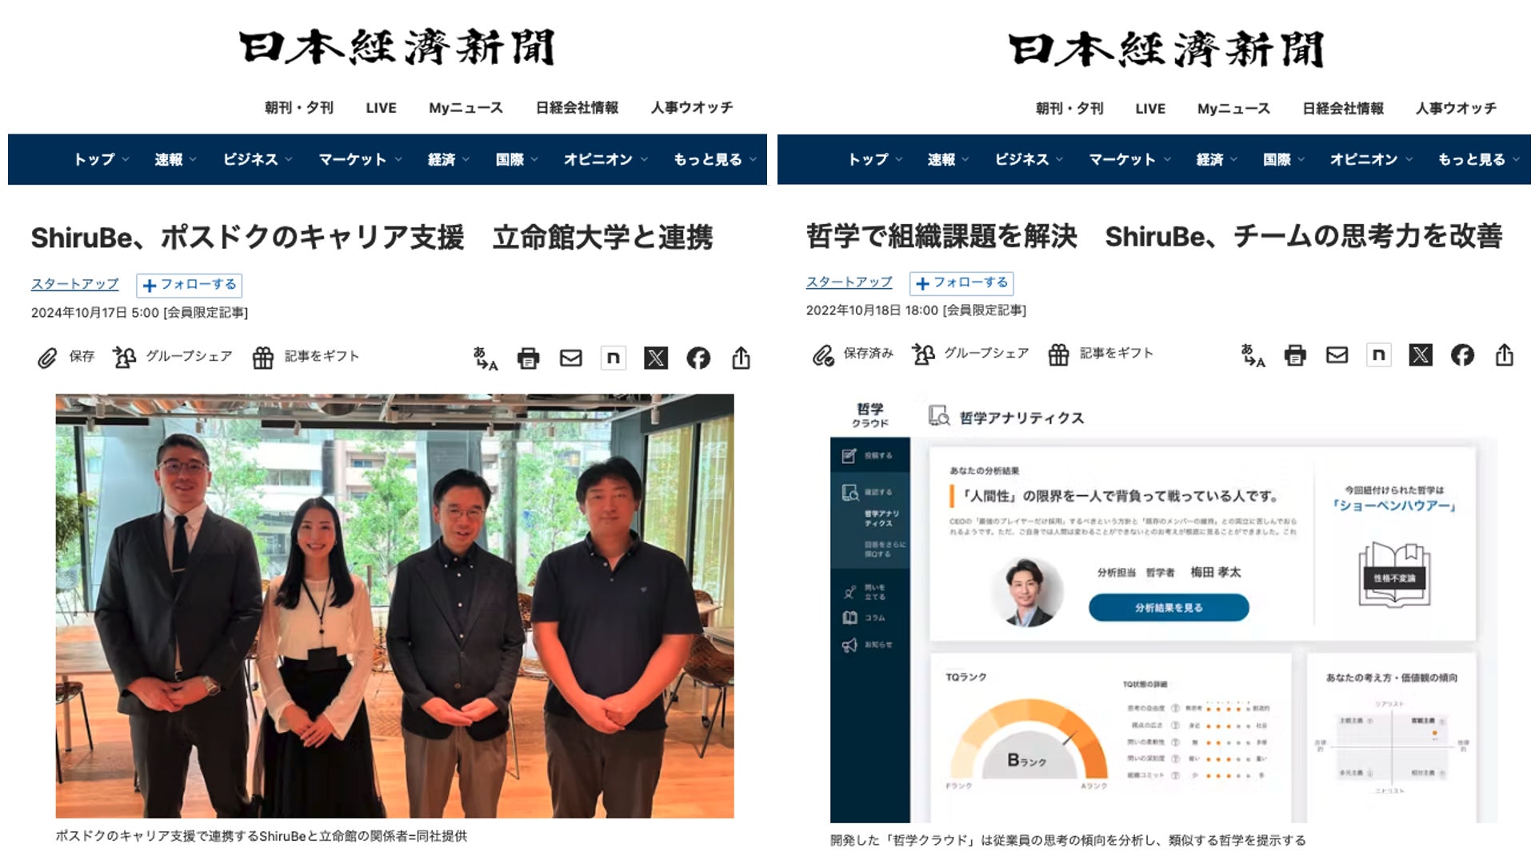Screen dimensions: 1535x864
Task: Select 人事ウオッチ in right page header
Action: (1455, 108)
